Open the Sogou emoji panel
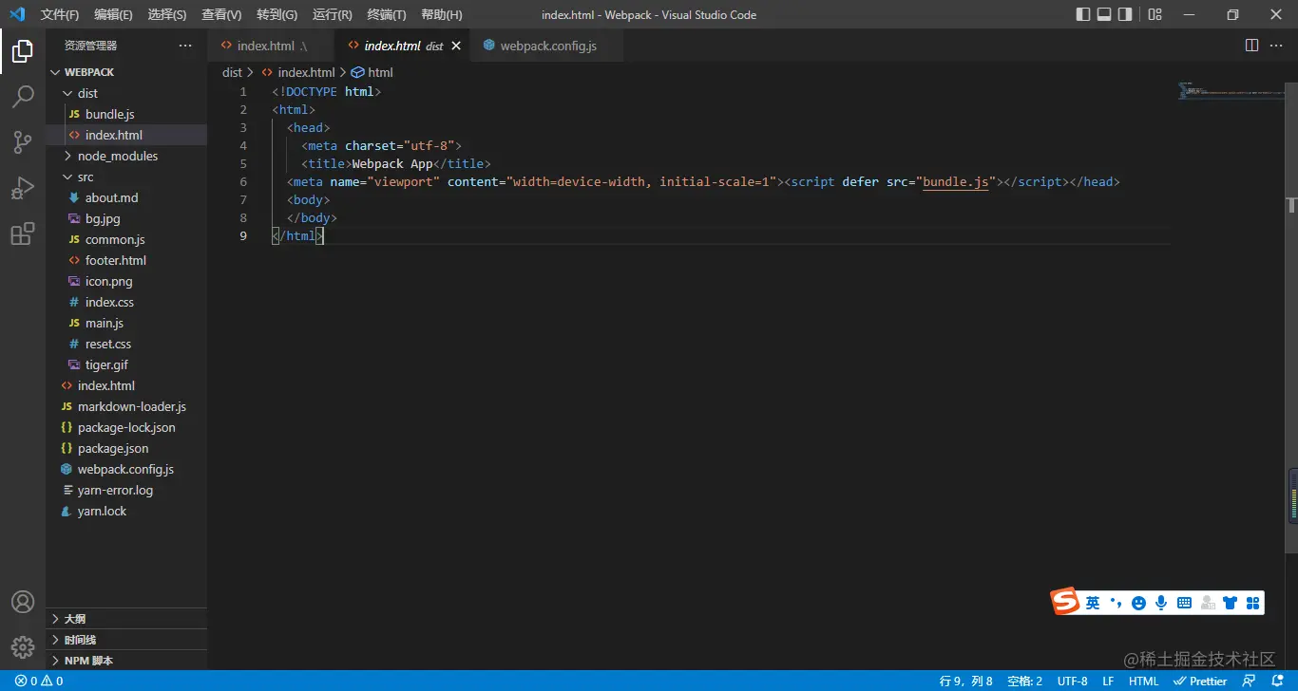 pyautogui.click(x=1138, y=603)
